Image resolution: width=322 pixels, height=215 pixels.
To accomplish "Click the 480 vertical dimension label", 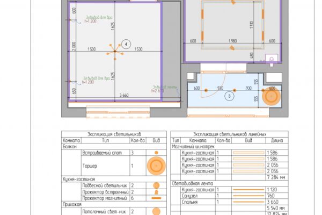I will click(x=252, y=55).
